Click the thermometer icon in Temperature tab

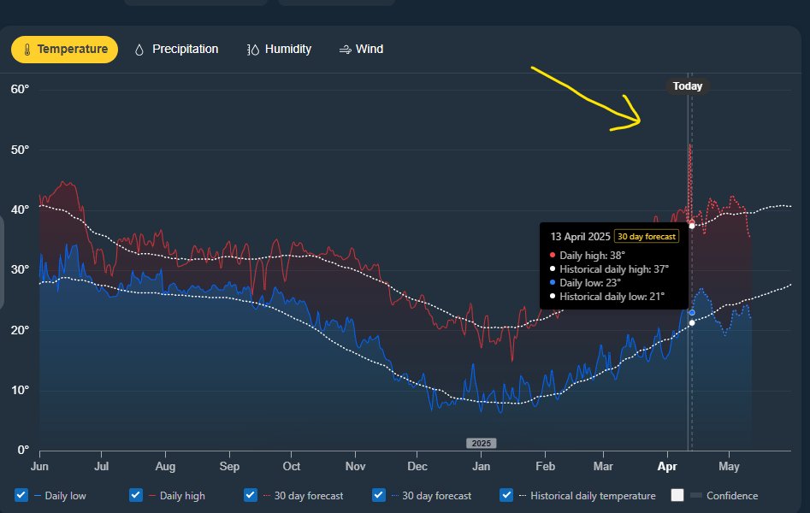tap(27, 50)
